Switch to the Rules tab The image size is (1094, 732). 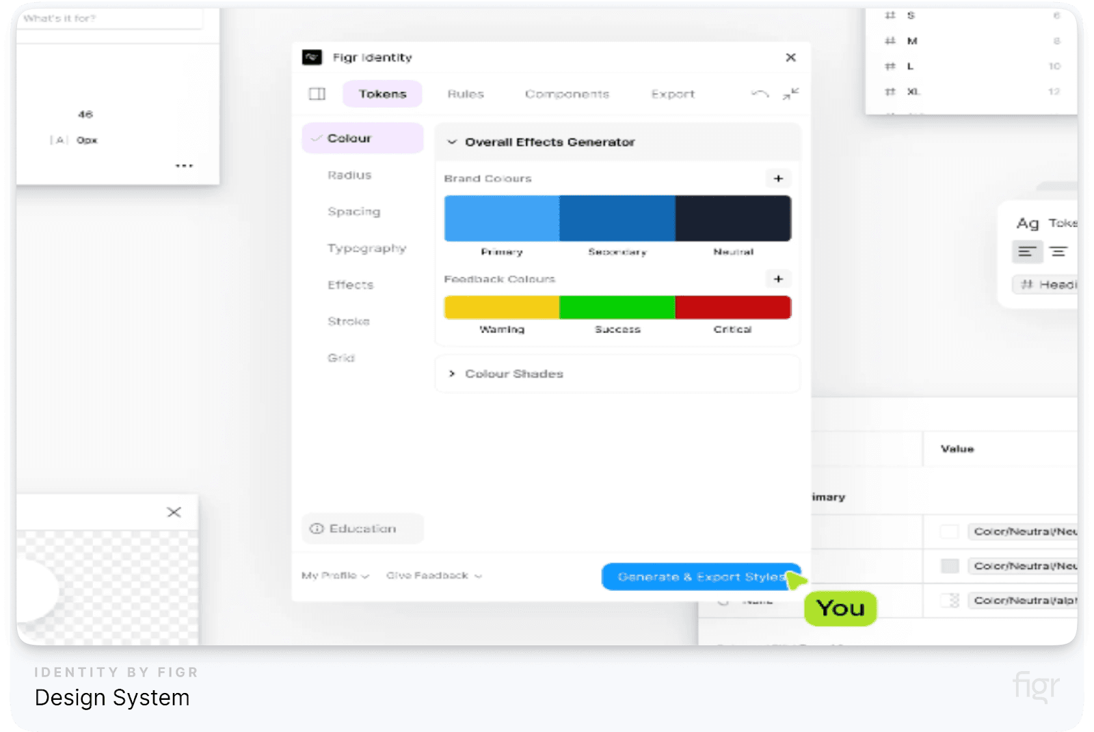tap(466, 94)
